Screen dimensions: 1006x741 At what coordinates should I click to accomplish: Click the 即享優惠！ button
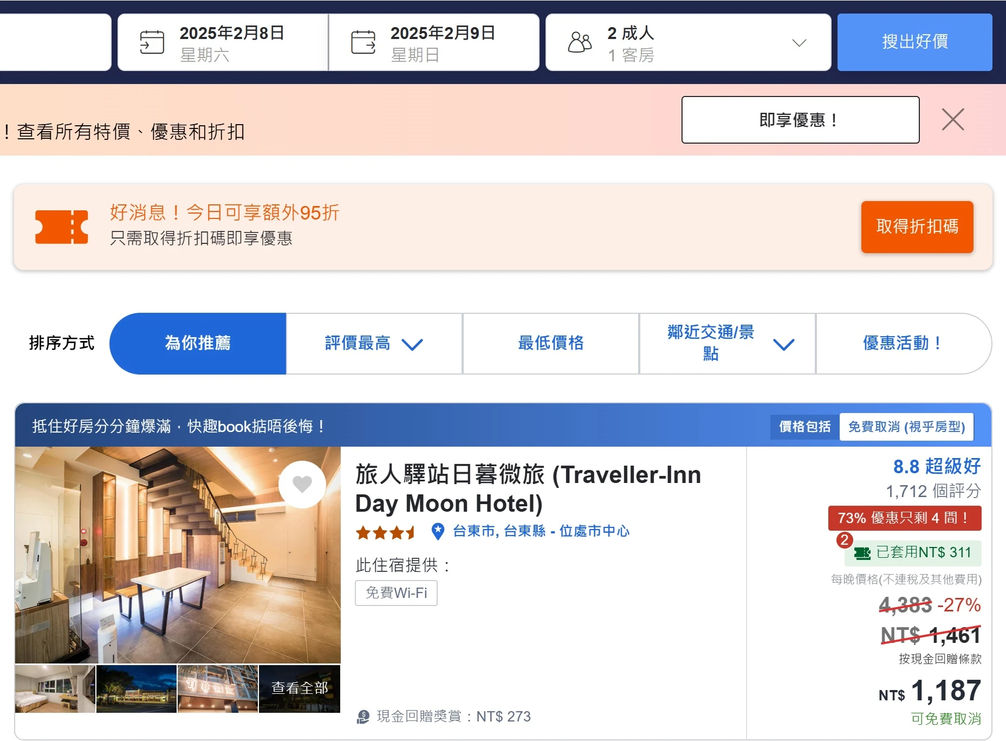(800, 120)
